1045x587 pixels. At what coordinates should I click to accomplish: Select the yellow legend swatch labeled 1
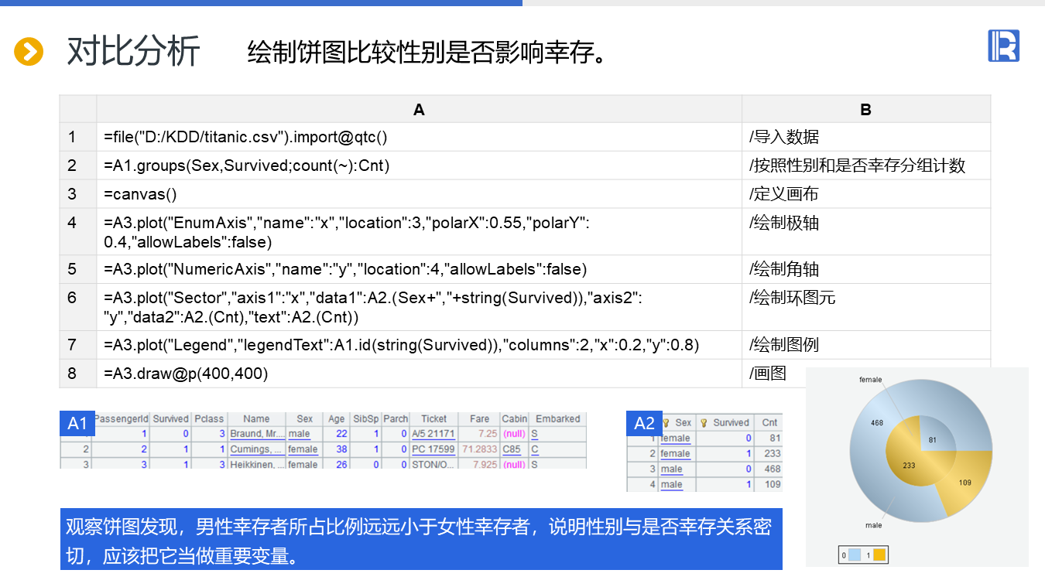click(x=879, y=555)
